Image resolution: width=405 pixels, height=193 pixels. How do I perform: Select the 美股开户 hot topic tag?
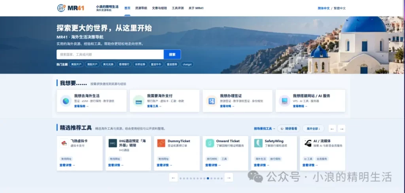pos(76,64)
